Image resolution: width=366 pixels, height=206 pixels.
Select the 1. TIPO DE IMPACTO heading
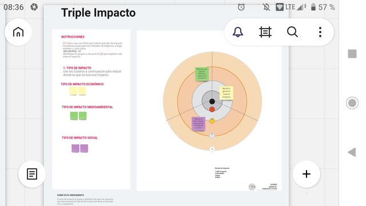click(x=77, y=68)
